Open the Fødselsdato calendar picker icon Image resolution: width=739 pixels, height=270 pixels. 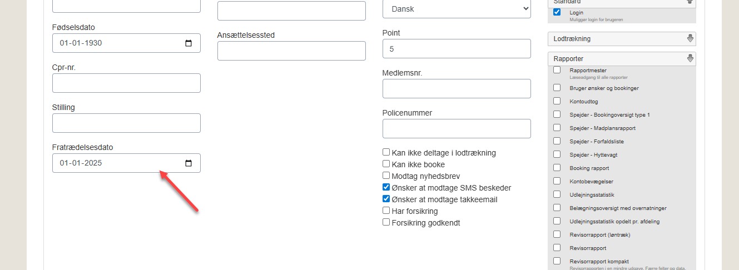(189, 43)
